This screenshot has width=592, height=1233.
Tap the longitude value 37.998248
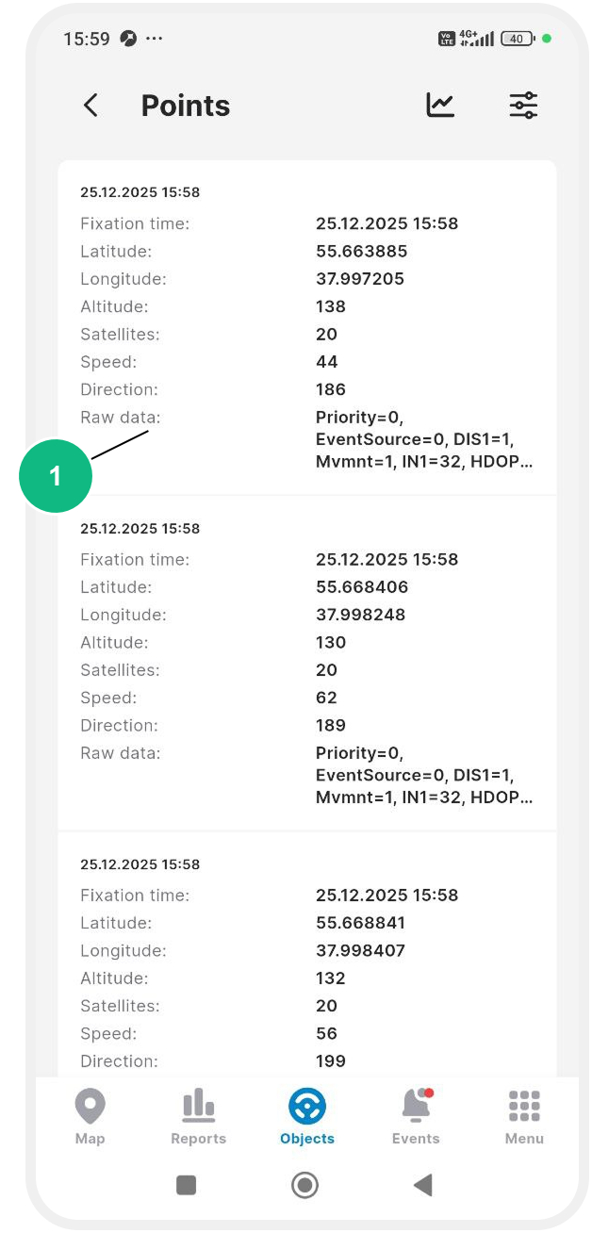pos(361,615)
